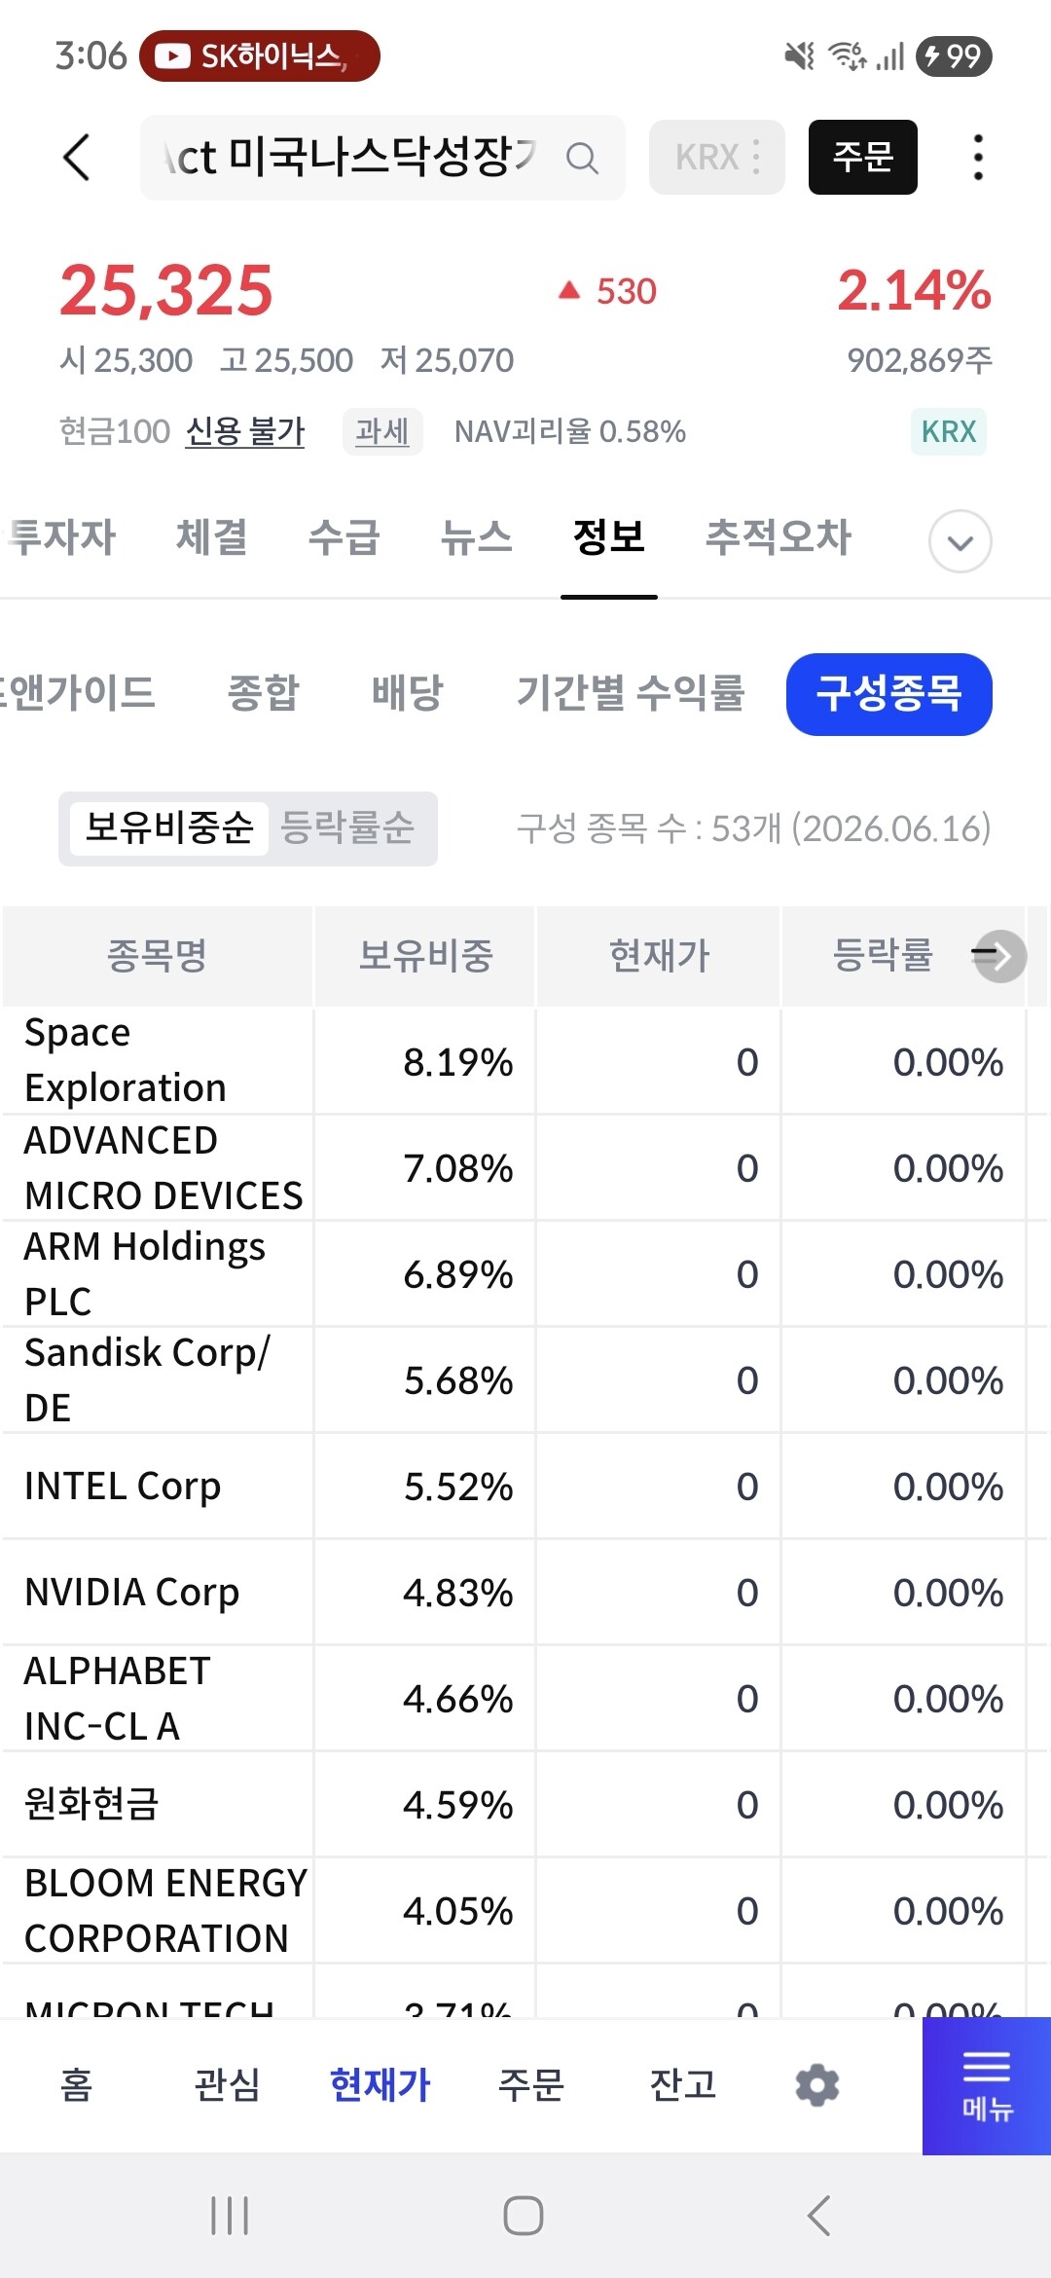This screenshot has width=1051, height=2278.
Task: Open the three-dot overflow menu
Action: 978,157
